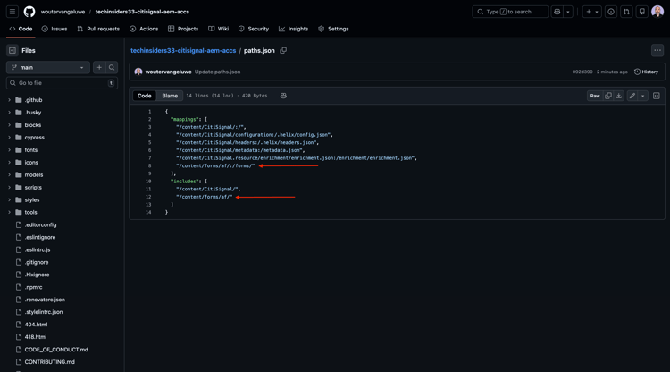Select the Code view toggle
The width and height of the screenshot is (670, 372).
(144, 96)
